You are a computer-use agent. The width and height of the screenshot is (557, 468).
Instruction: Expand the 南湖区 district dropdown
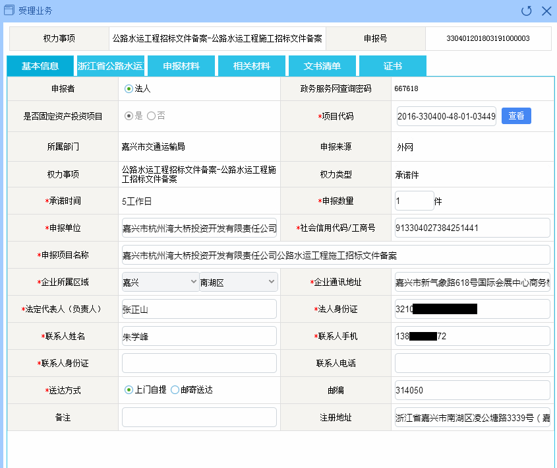pyautogui.click(x=238, y=283)
